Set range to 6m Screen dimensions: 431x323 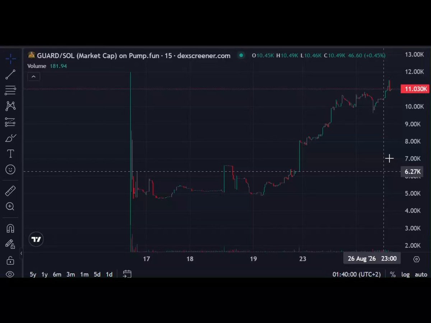point(57,275)
